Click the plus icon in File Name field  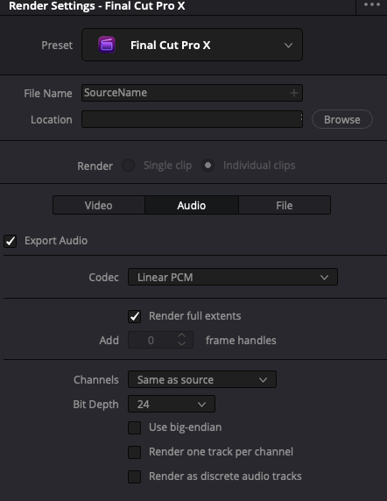pyautogui.click(x=294, y=93)
